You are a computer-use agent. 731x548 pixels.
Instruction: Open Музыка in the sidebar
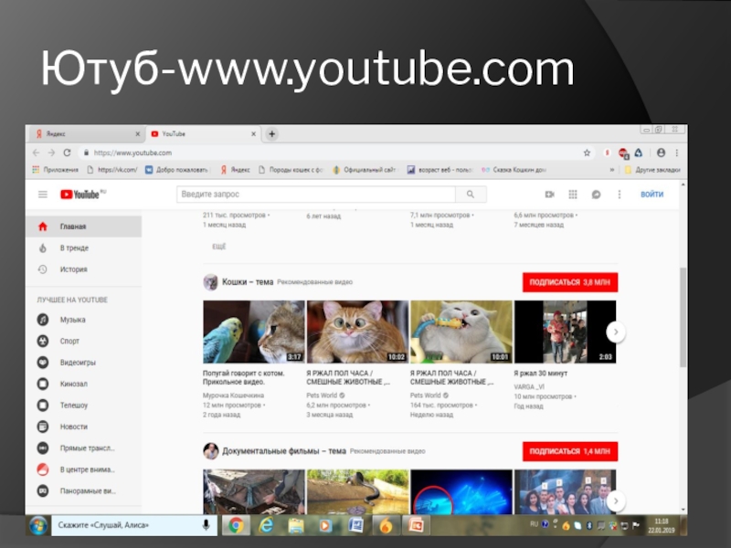click(72, 320)
